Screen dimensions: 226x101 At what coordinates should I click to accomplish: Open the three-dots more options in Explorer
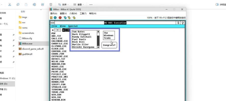pyautogui.click(x=91, y=5)
